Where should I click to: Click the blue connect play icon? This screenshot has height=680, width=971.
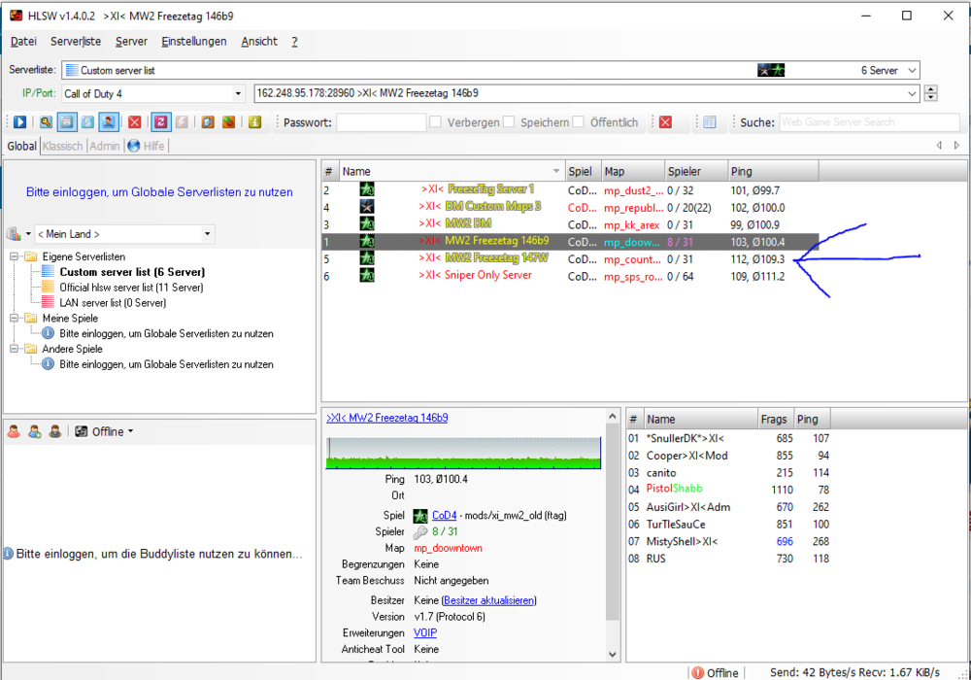(x=19, y=122)
